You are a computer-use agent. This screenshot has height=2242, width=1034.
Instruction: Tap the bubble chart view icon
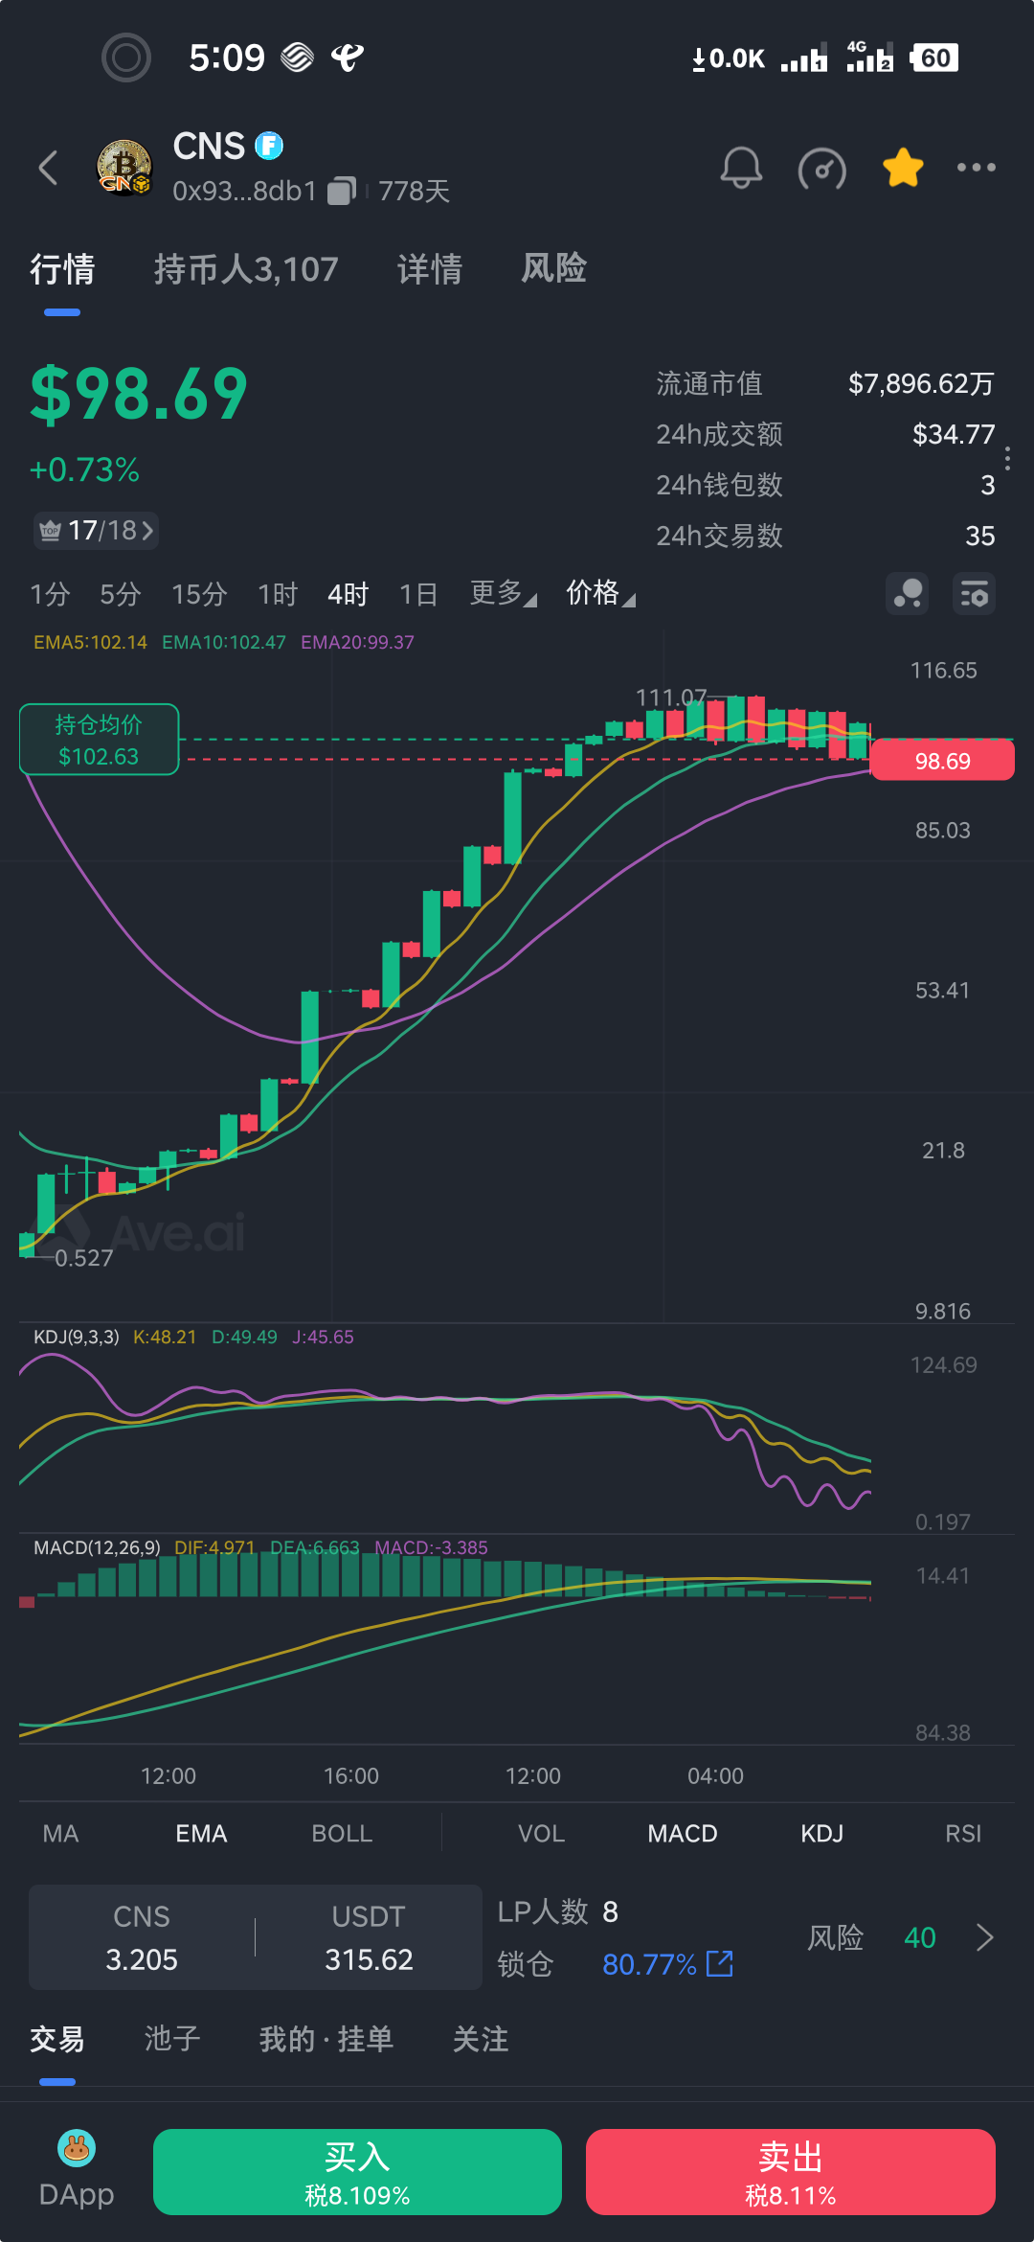click(x=907, y=594)
